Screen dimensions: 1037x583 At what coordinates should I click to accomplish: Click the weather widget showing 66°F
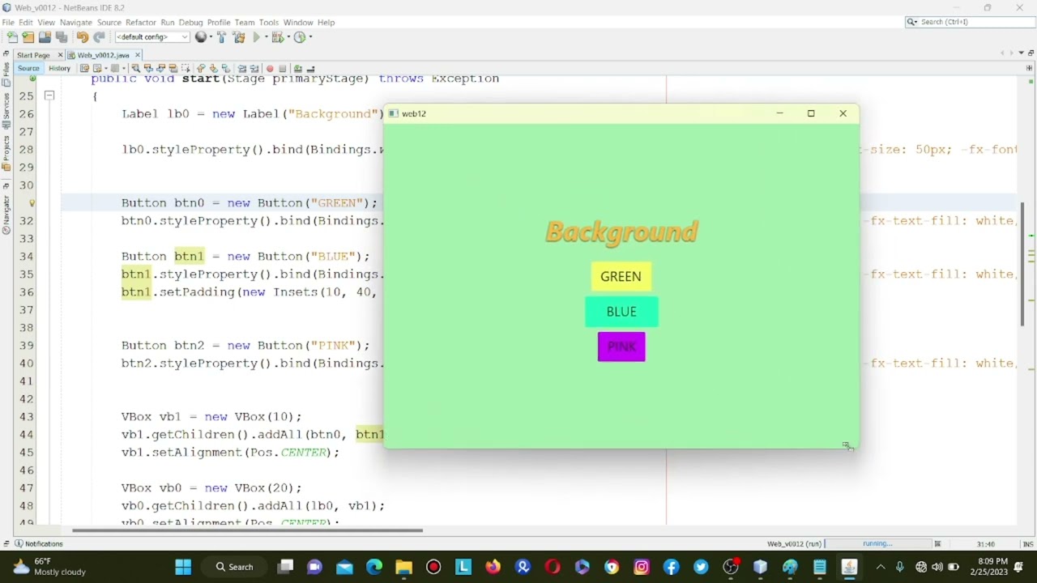(49, 567)
